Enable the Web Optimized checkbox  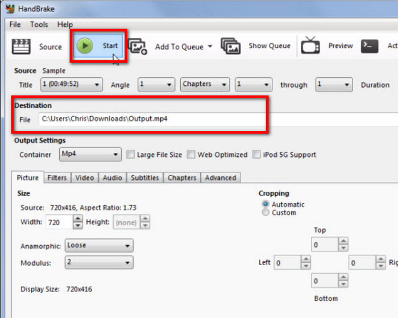191,154
